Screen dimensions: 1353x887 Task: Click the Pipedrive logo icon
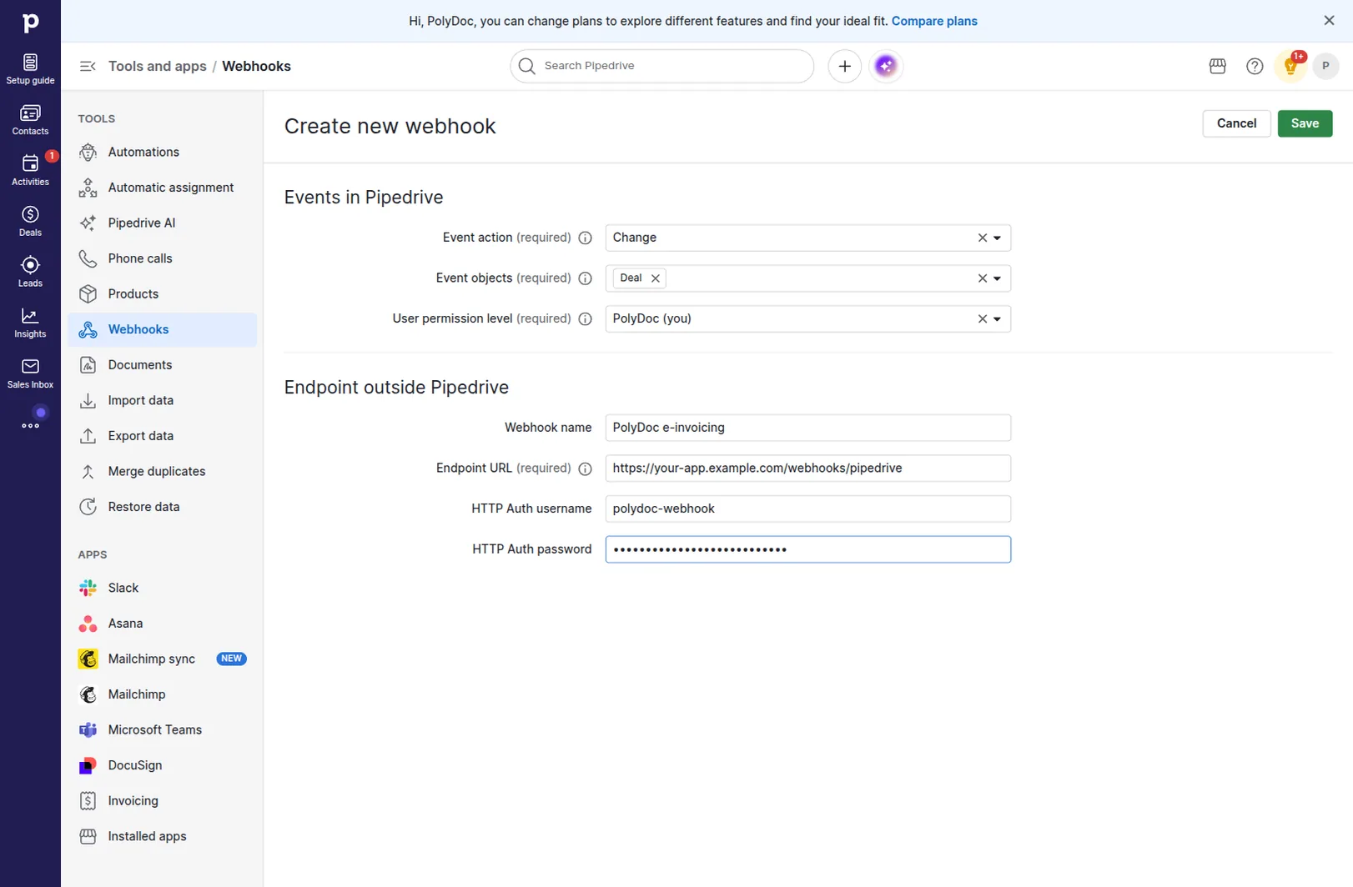pyautogui.click(x=30, y=23)
